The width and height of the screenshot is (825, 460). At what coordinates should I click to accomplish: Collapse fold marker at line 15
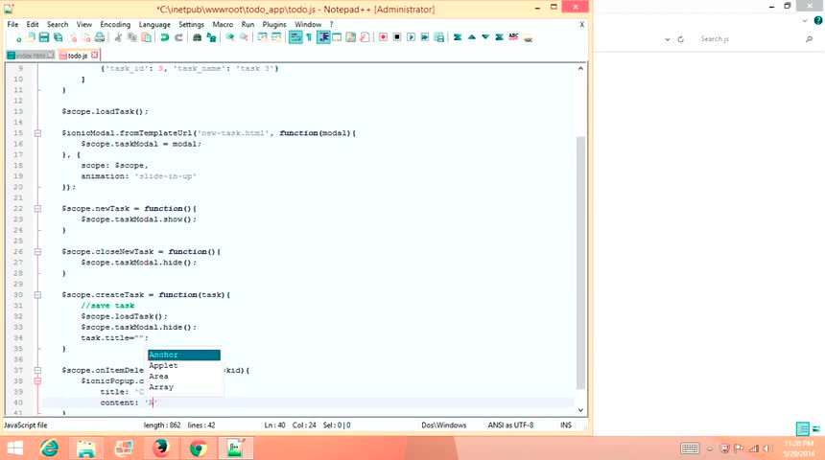point(37,133)
